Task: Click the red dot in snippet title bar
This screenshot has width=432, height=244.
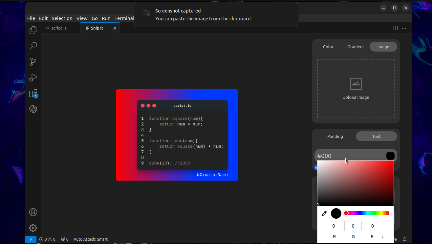Action: click(143, 106)
